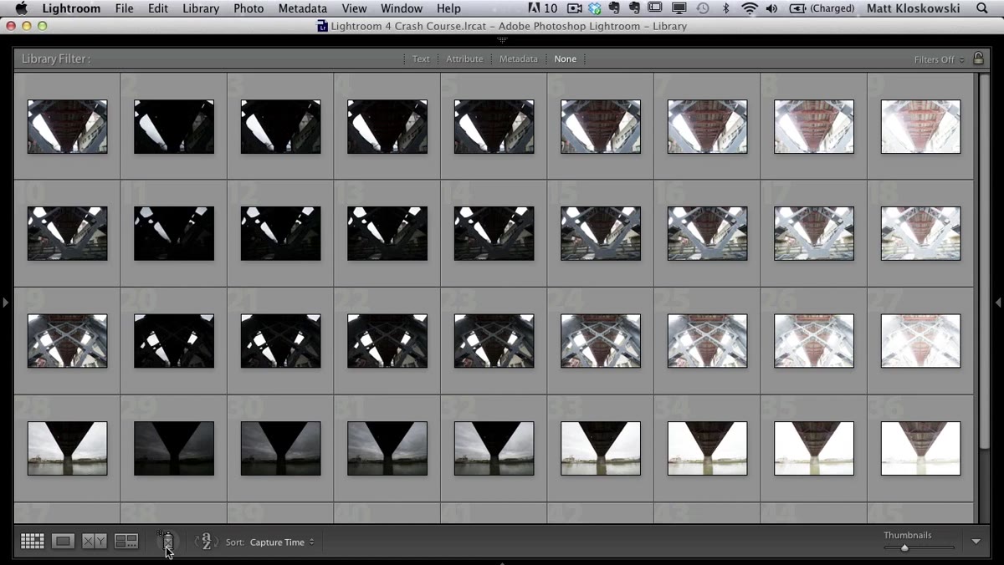Click the camera recorder menu bar icon

(x=574, y=8)
